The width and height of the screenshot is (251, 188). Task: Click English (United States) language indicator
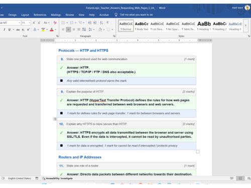point(20,178)
